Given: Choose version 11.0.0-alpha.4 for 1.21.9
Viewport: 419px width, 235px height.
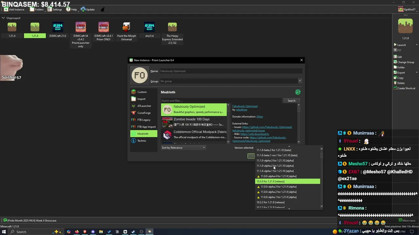Looking at the screenshot, I should [287, 176].
